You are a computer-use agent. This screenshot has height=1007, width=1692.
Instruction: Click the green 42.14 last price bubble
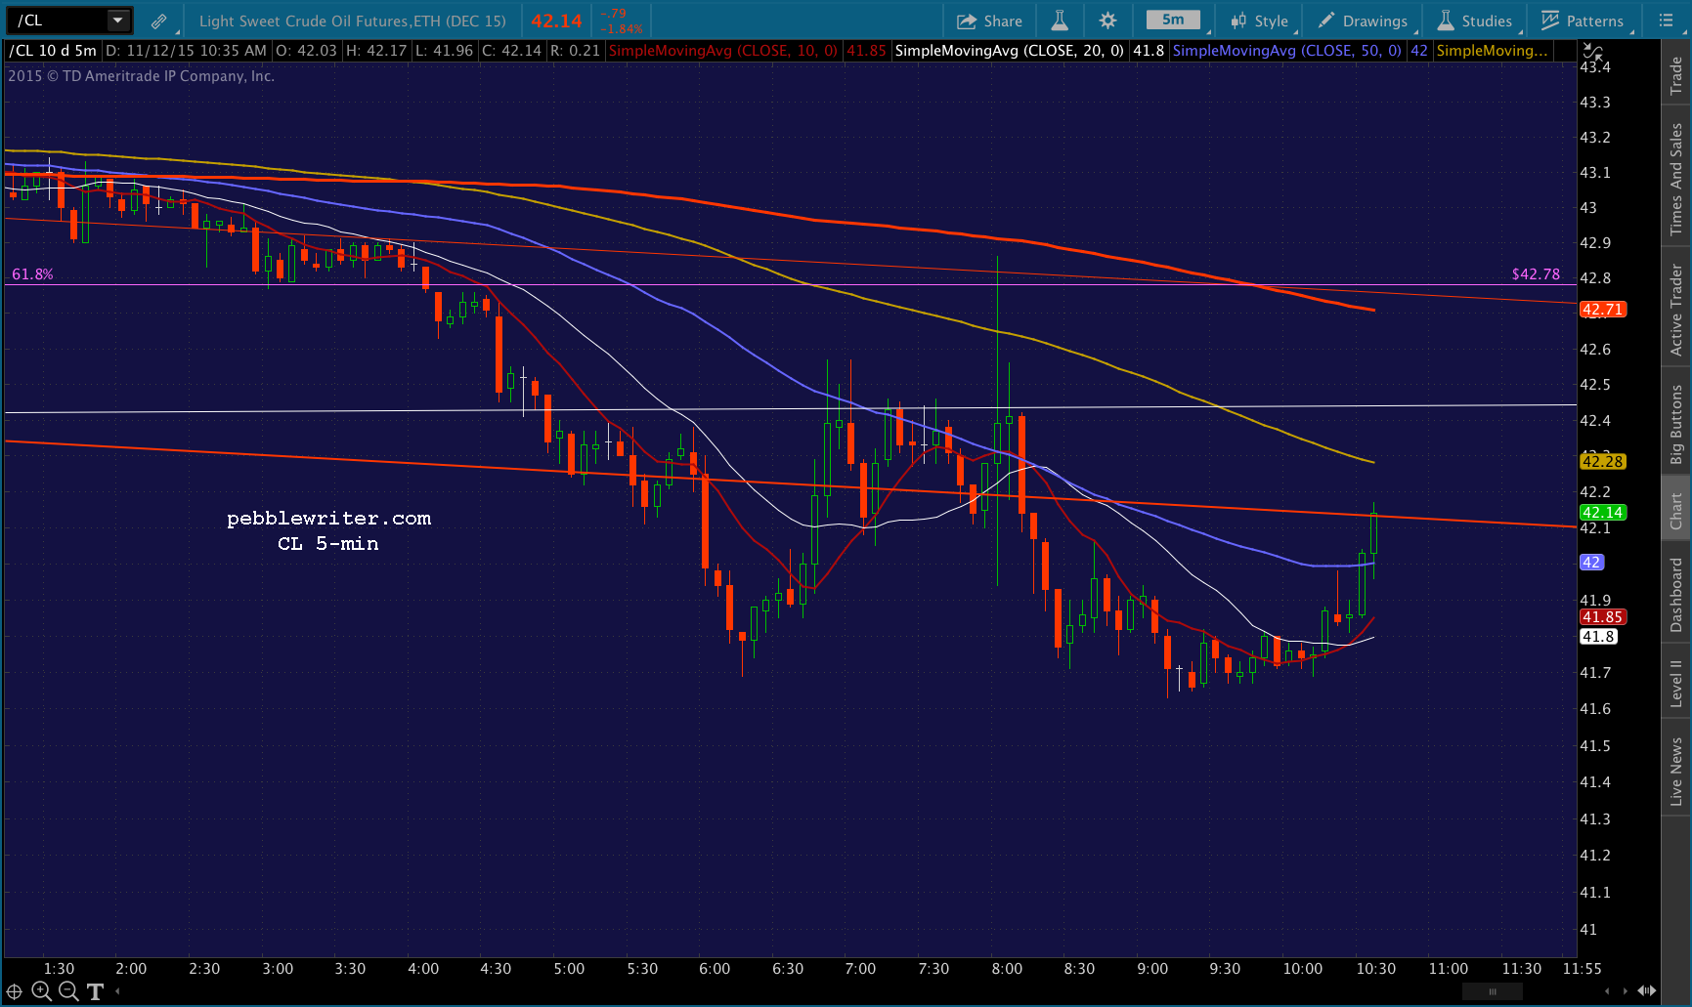coord(1603,512)
